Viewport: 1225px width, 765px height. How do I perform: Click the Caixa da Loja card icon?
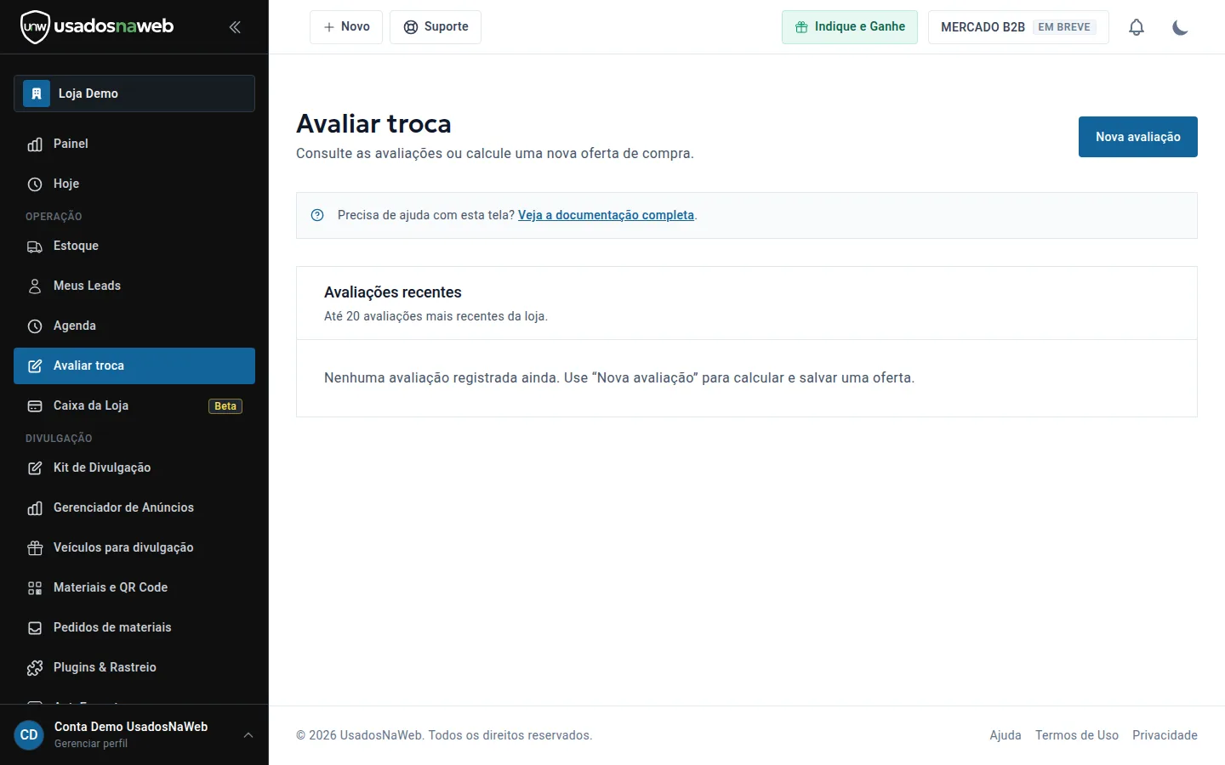point(35,406)
